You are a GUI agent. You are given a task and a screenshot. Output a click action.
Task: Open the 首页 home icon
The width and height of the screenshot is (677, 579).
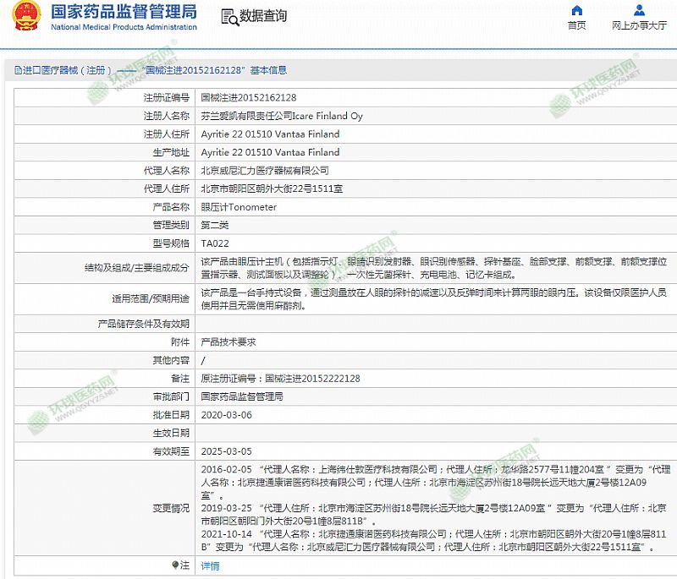click(x=576, y=11)
